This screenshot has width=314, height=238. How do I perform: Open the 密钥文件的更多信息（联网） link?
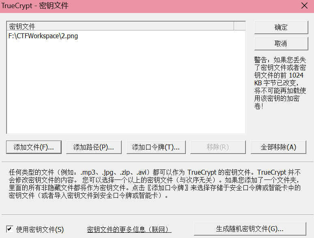(129, 229)
